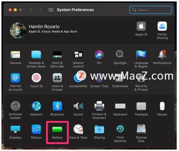Screen dimensions: 179x151
Task: Go forward with the right chevron
Action: click(x=40, y=10)
